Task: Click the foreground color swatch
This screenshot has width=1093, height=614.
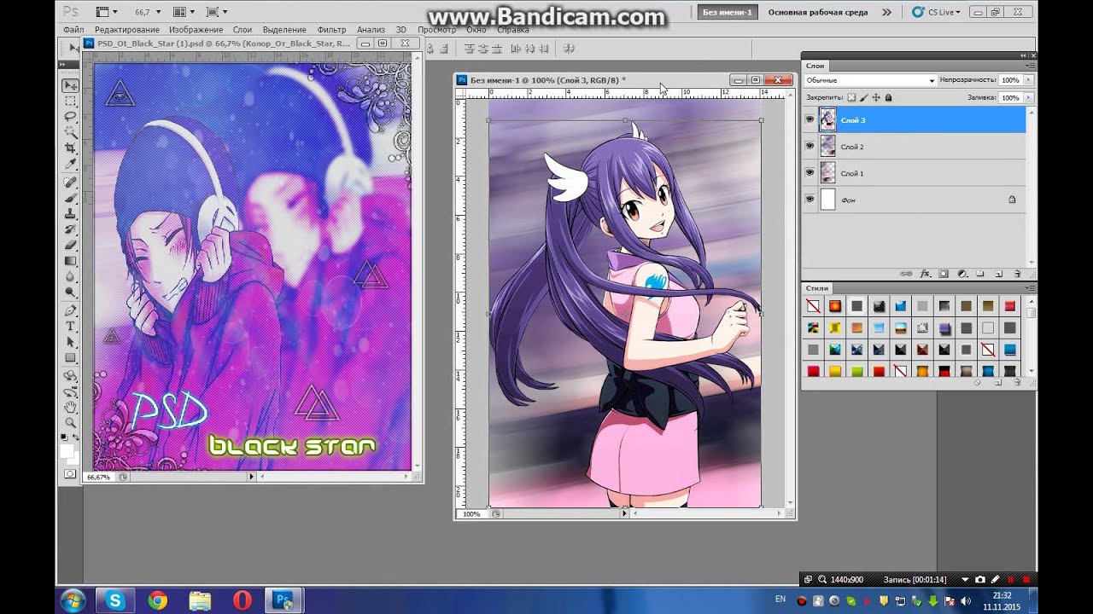Action: (66, 449)
